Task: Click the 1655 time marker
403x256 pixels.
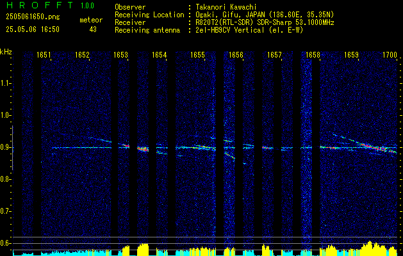Action: (x=197, y=55)
